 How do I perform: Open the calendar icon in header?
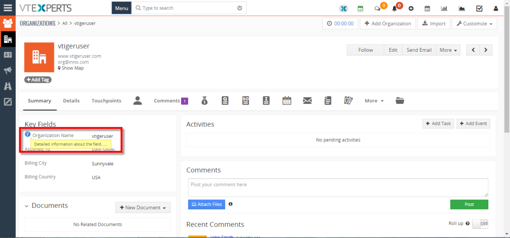[x=428, y=8]
